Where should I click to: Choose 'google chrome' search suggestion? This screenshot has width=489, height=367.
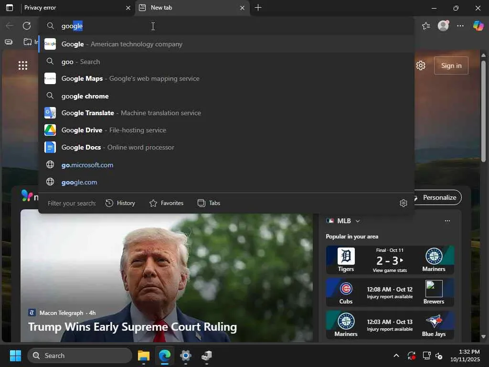pyautogui.click(x=226, y=96)
